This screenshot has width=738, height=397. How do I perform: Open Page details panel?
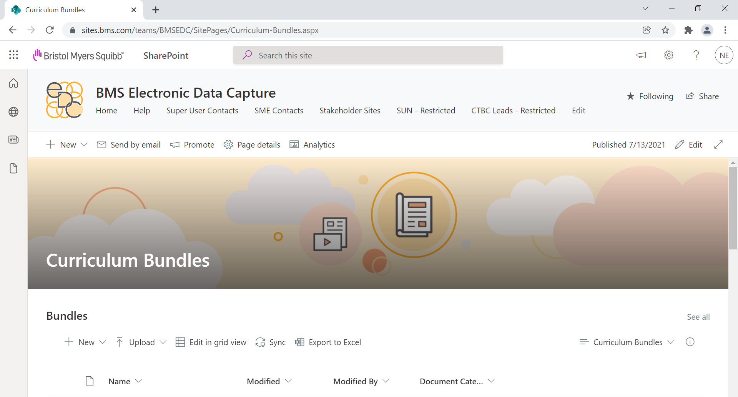point(252,145)
